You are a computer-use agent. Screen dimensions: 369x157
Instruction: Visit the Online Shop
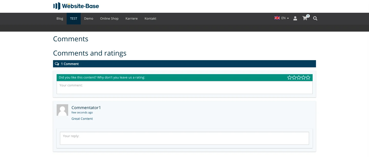pos(109,18)
